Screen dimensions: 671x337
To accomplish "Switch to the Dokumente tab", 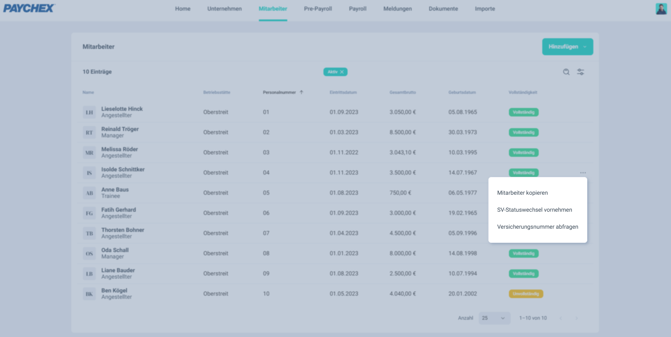I will 443,8.
